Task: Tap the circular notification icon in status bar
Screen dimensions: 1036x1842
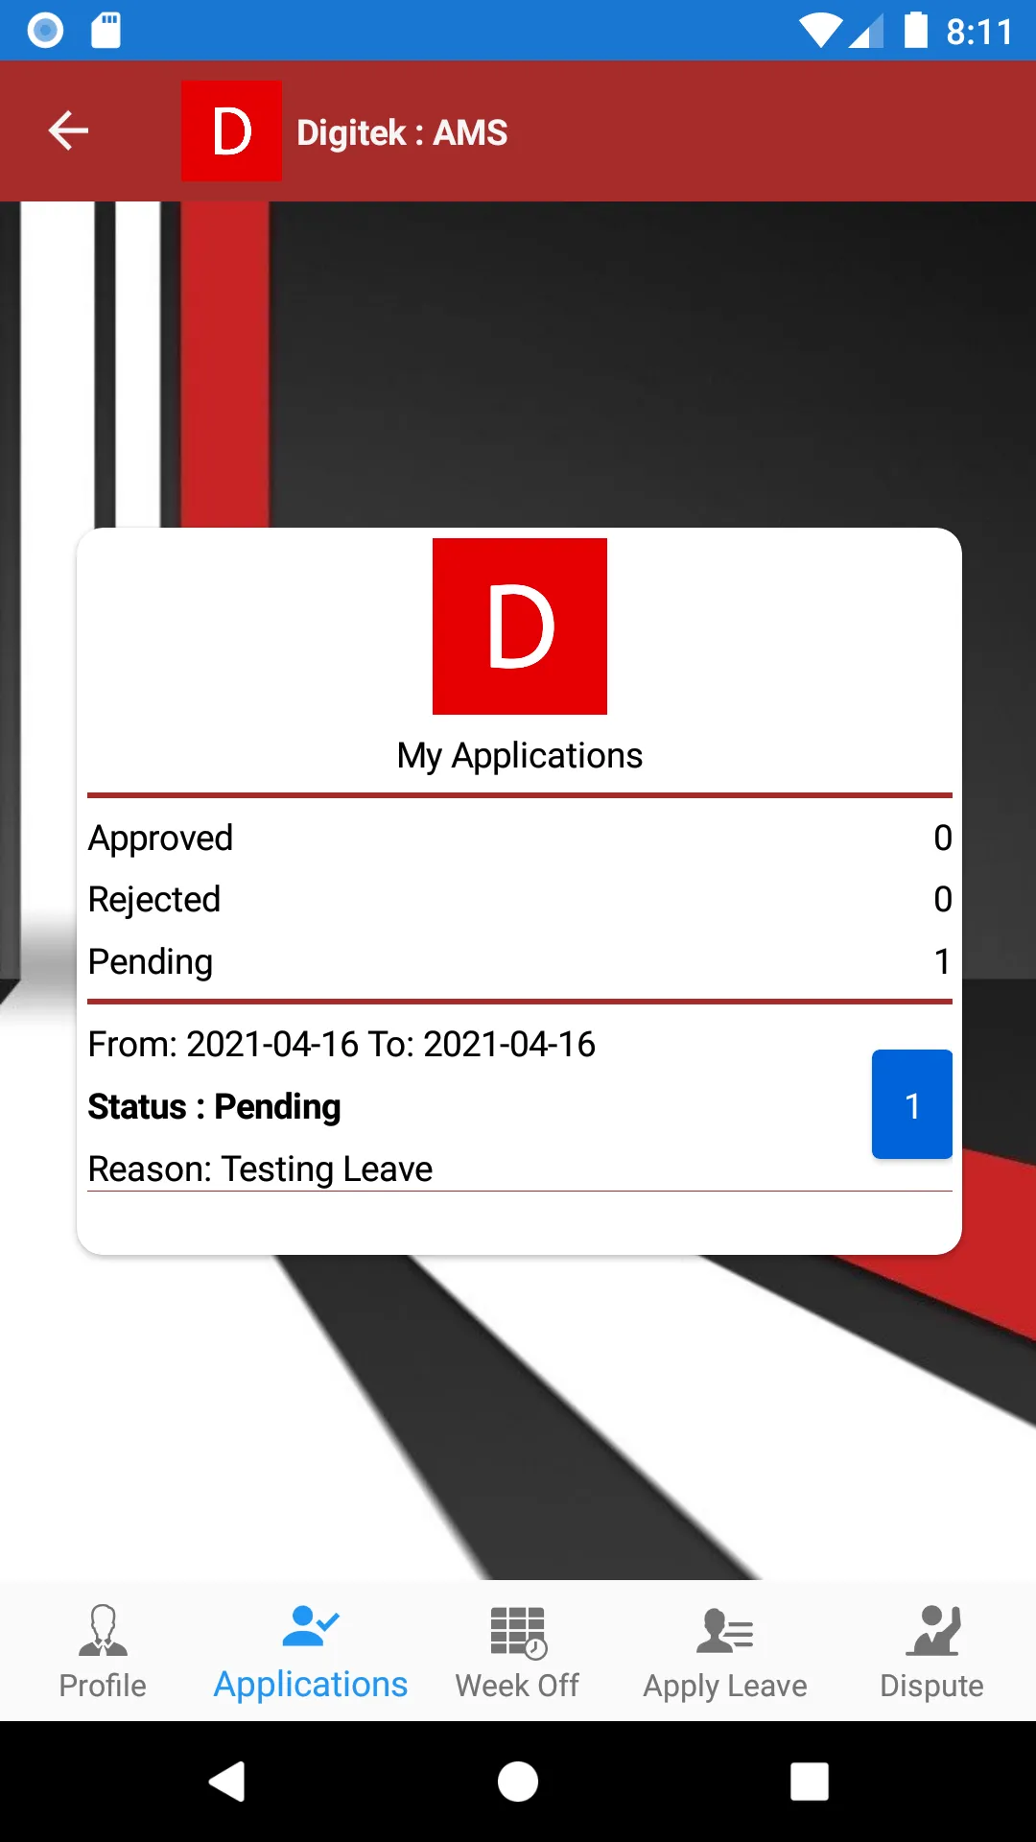Action: pos(45,31)
